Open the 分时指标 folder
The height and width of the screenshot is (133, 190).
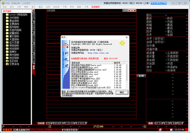pyautogui.click(x=13, y=18)
